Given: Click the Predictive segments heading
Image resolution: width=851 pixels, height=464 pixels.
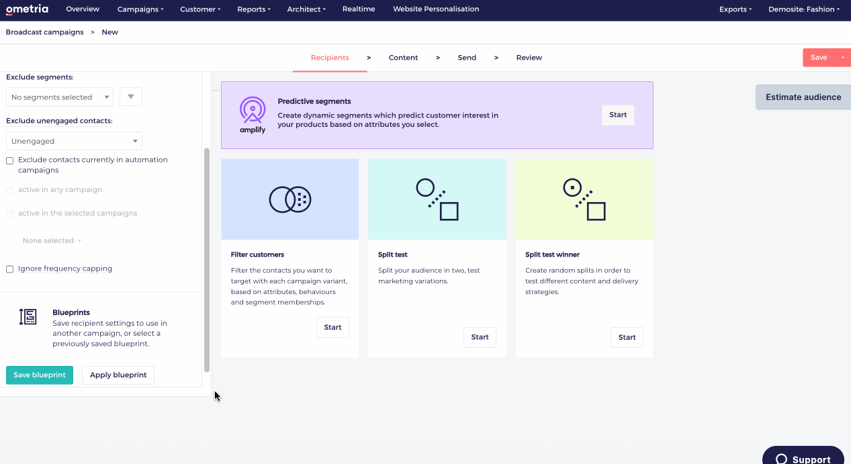Looking at the screenshot, I should coord(314,101).
